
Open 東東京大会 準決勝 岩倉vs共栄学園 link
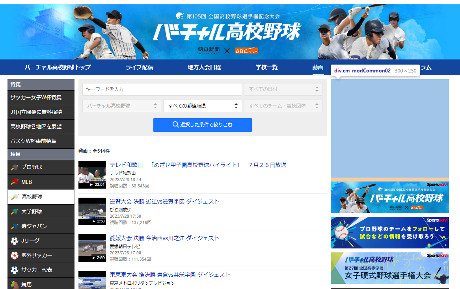pyautogui.click(x=170, y=275)
